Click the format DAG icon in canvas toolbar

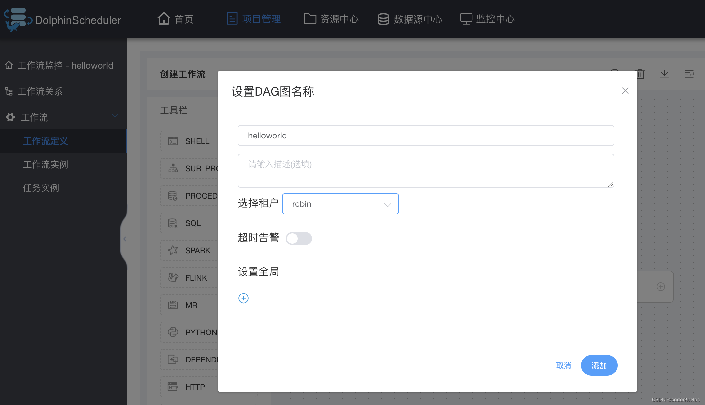coord(689,74)
